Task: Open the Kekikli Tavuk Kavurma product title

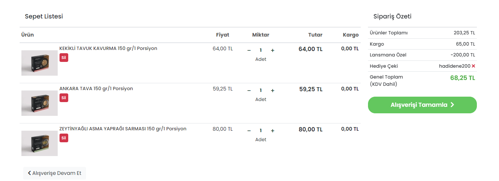Action: 108,48
